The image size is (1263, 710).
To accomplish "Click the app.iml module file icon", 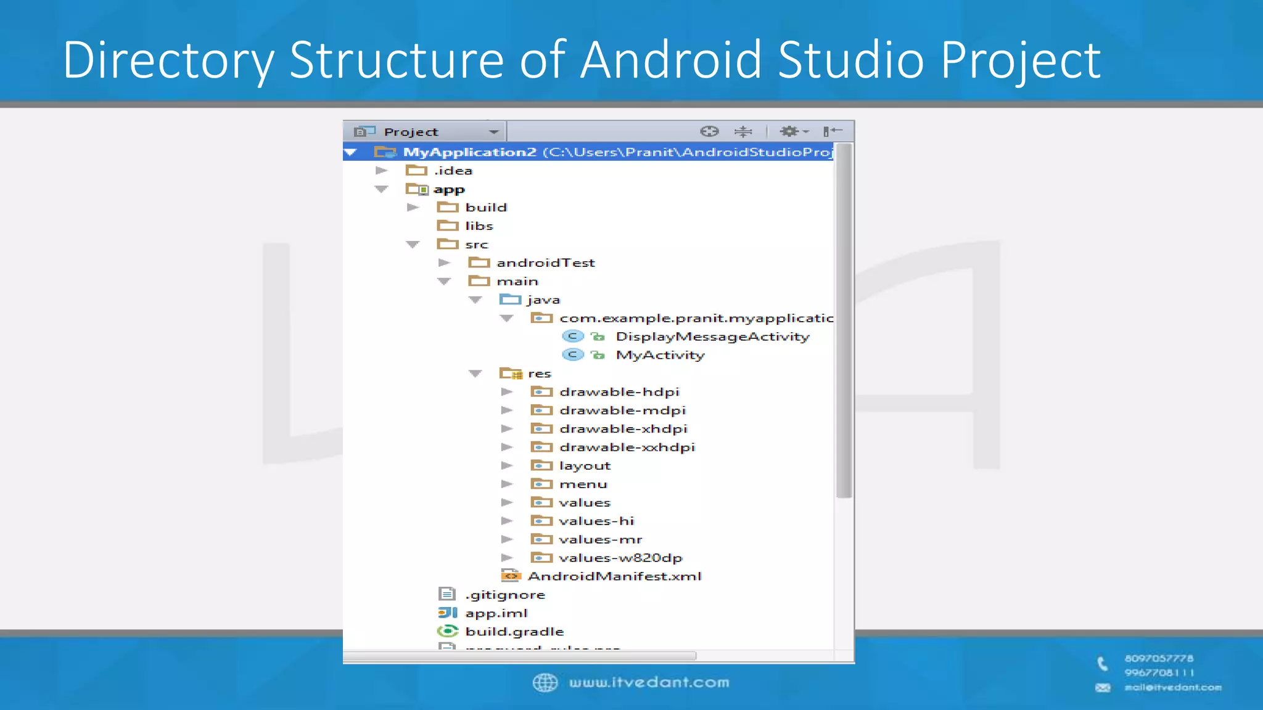I will [448, 613].
